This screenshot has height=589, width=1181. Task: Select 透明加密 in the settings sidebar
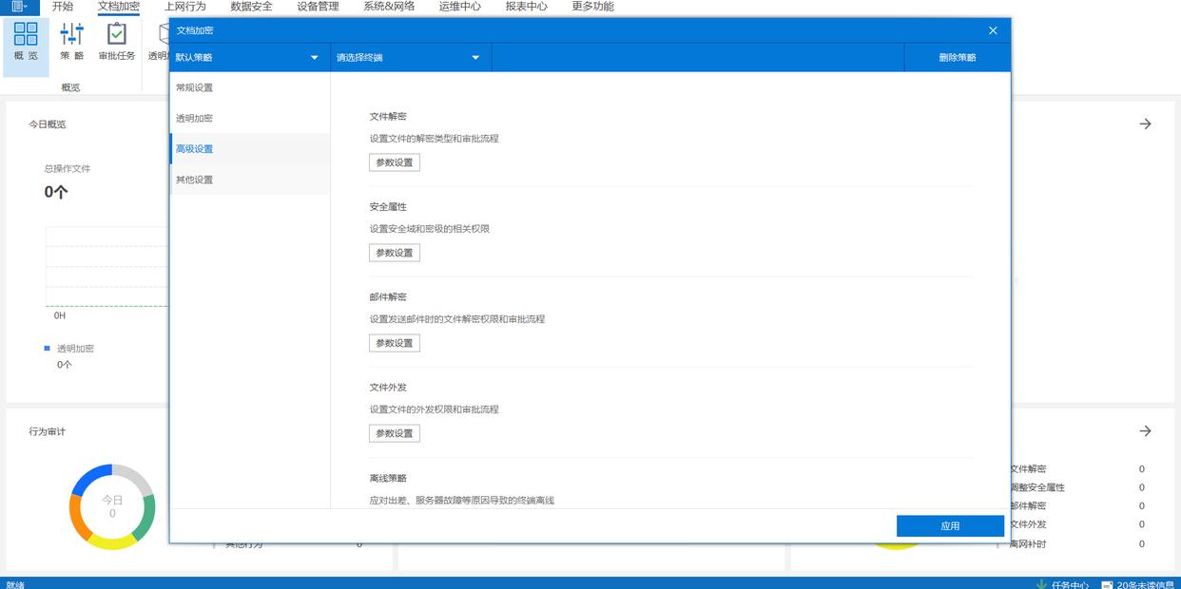point(195,119)
